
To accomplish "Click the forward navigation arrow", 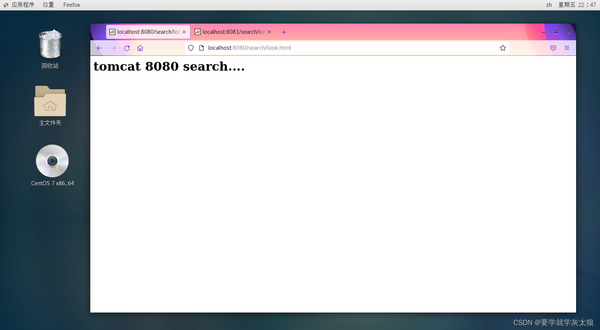I will (113, 48).
